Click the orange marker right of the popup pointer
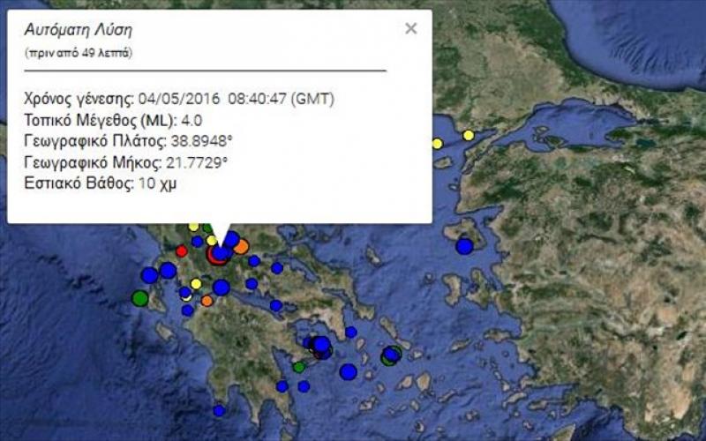 [x=241, y=247]
